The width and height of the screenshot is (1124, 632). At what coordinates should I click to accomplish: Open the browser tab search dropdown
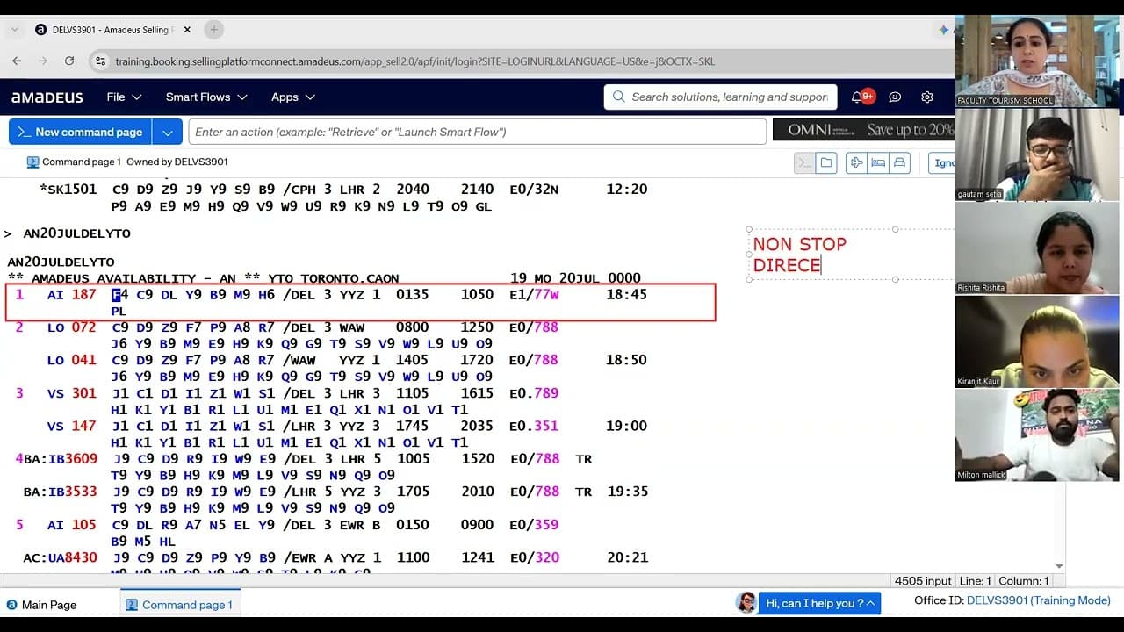(x=15, y=30)
